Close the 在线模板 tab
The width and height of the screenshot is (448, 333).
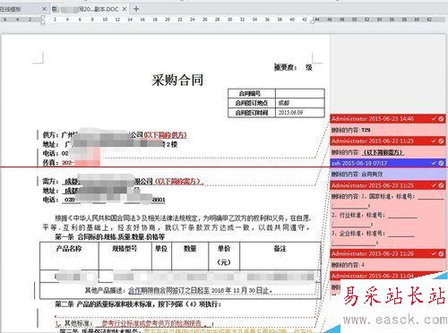[44, 9]
